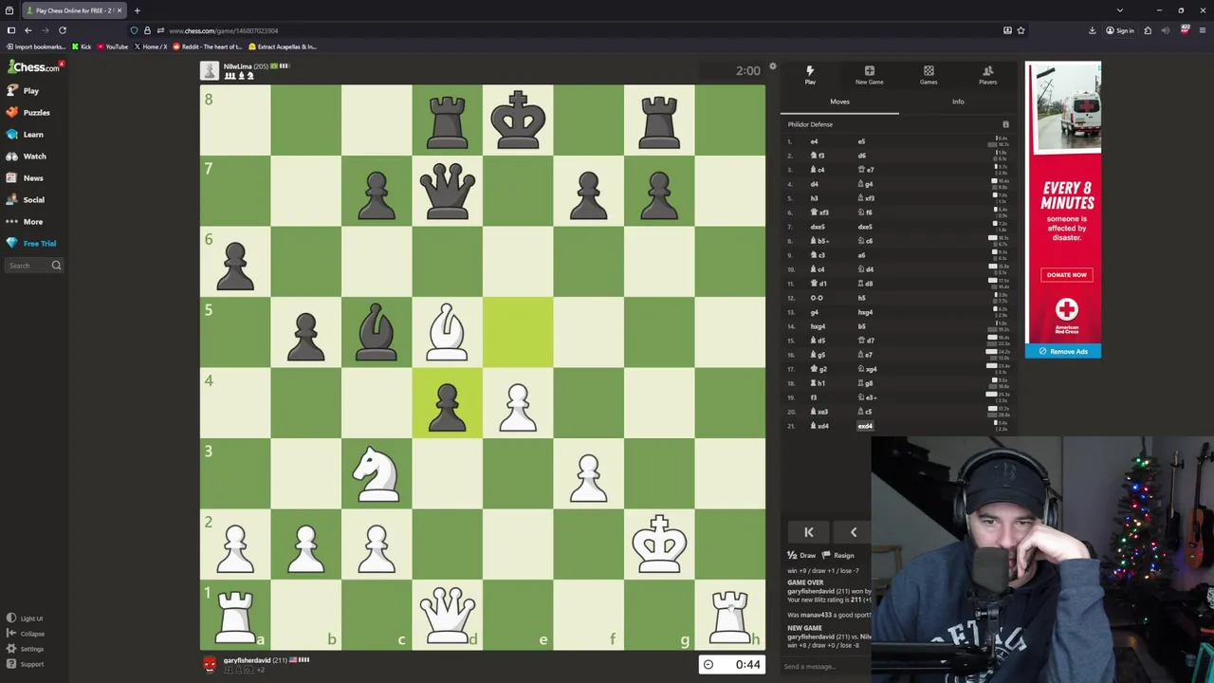The height and width of the screenshot is (683, 1214).
Task: Click the black queen on d7
Action: (447, 192)
